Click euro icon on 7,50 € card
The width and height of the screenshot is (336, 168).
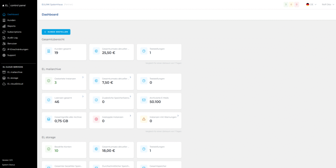(x=96, y=81)
